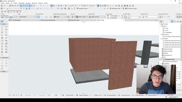Viewport: 182px width, 102px height.
Task: Open the Publisher Sets in Navigator
Action: pyautogui.click(x=181, y=22)
